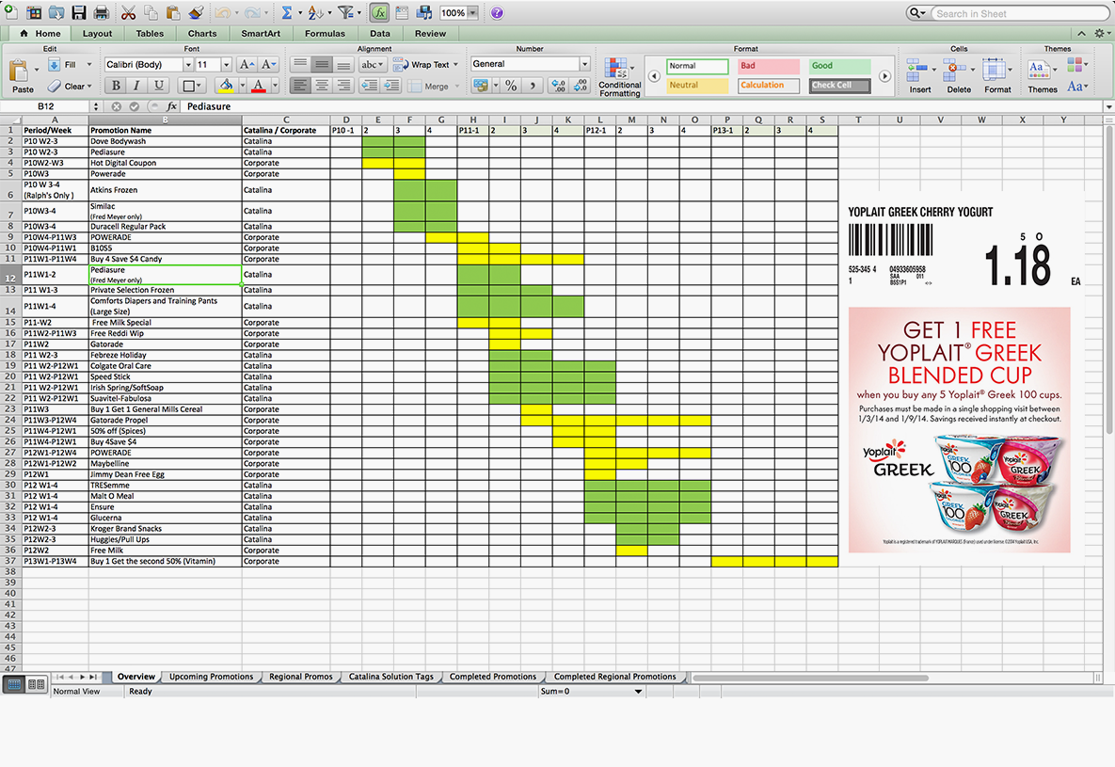The image size is (1115, 767).
Task: Click the Conditional Formatting icon
Action: click(x=619, y=75)
